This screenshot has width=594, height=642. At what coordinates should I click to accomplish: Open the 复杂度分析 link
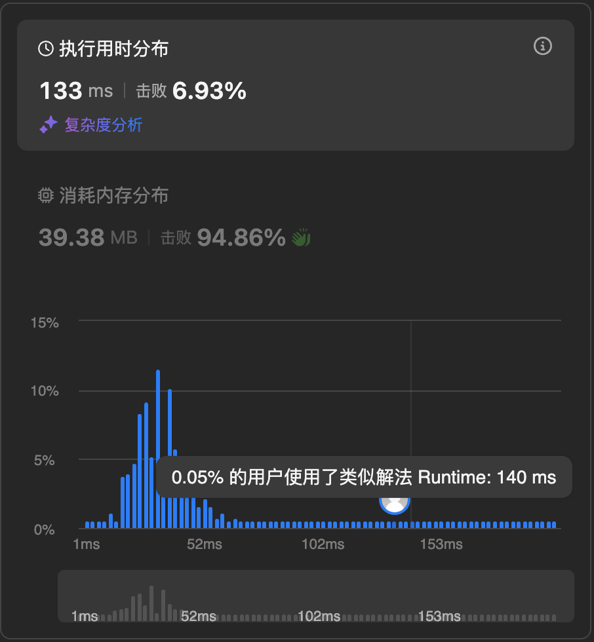(x=103, y=125)
